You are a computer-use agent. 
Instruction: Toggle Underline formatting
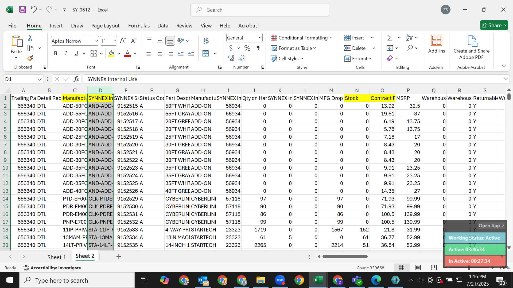click(x=76, y=53)
